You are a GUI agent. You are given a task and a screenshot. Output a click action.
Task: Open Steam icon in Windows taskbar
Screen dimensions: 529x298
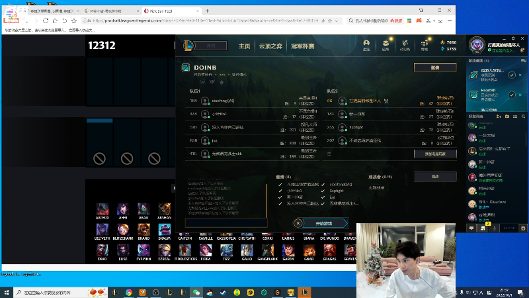pyautogui.click(x=224, y=292)
